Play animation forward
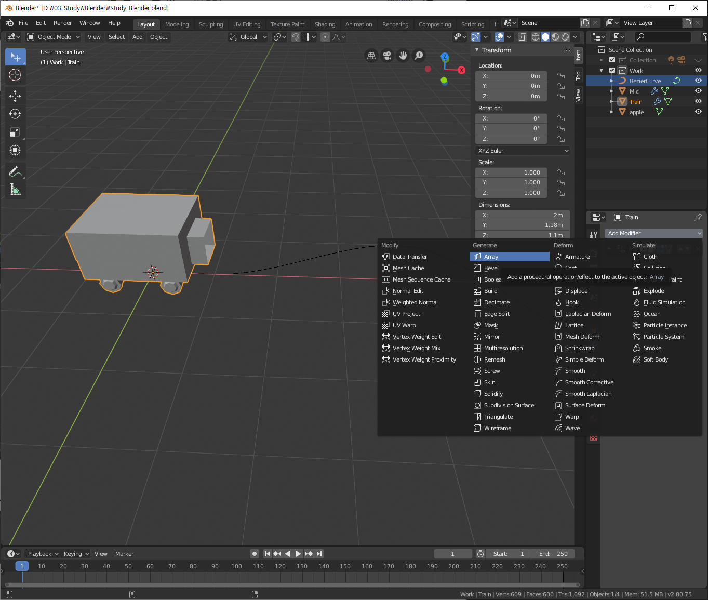 (298, 554)
